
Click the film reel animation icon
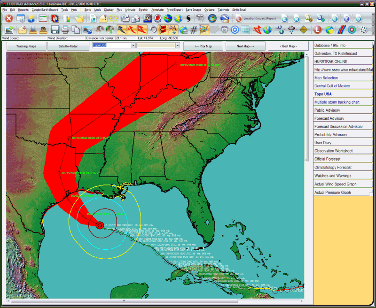pyautogui.click(x=363, y=30)
